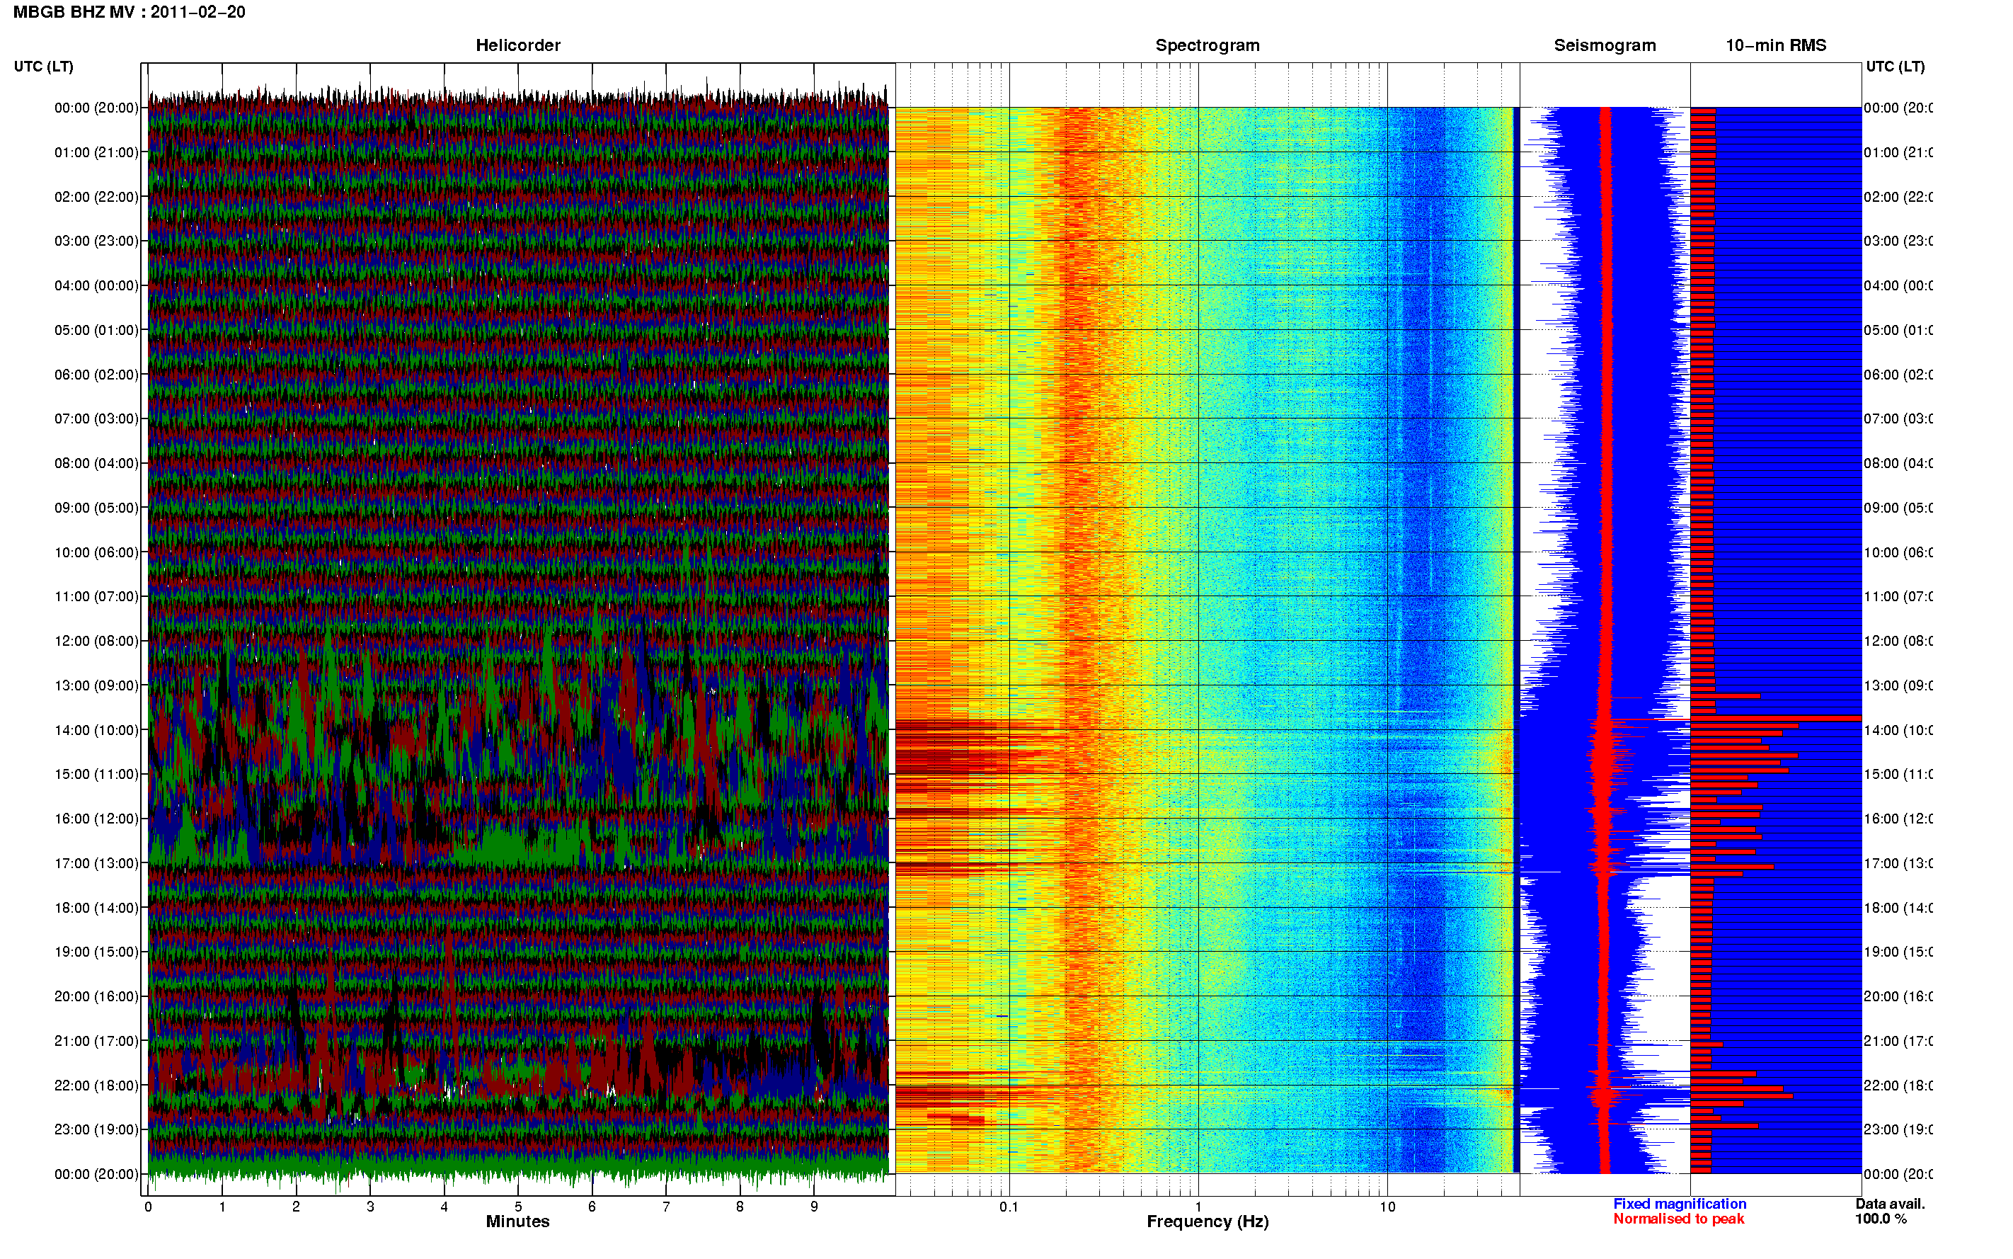Select the Spectrogram panel heading
Screen dimensions: 2013x1259
click(x=1208, y=46)
